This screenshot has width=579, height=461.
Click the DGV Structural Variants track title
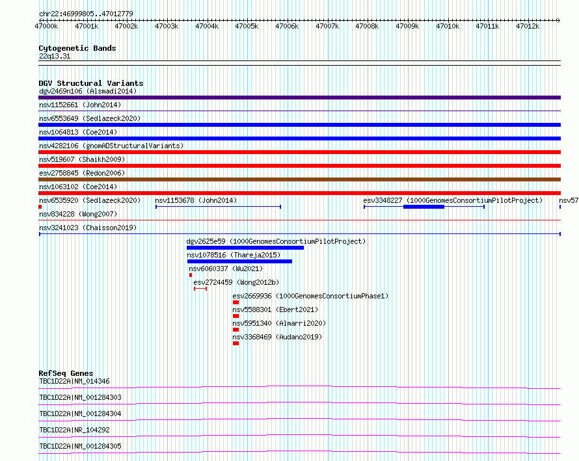[x=91, y=83]
